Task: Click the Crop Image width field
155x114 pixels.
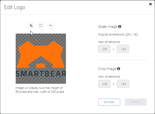Action: click(x=104, y=84)
